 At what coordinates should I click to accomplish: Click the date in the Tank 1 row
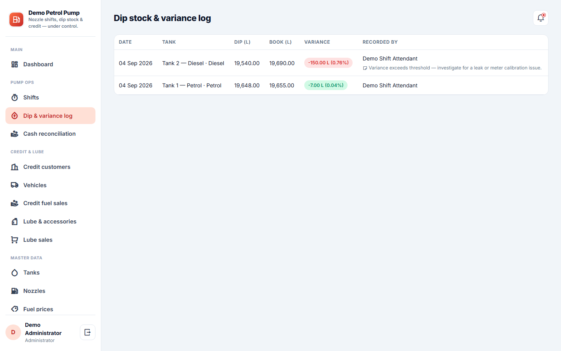pos(136,85)
